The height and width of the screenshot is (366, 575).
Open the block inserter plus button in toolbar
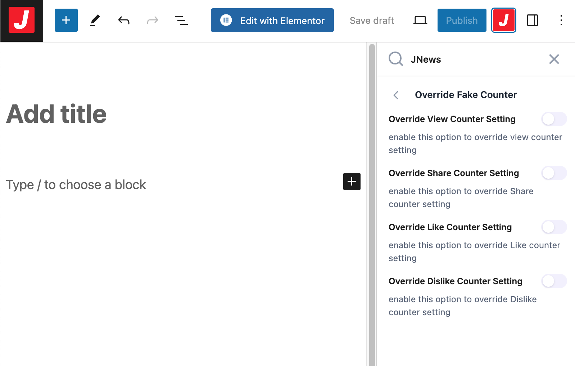coord(66,20)
